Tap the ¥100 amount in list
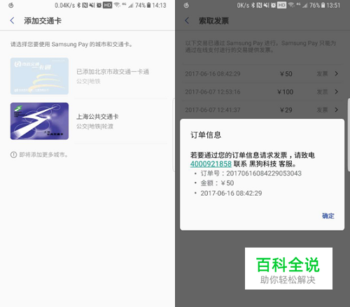 point(285,92)
